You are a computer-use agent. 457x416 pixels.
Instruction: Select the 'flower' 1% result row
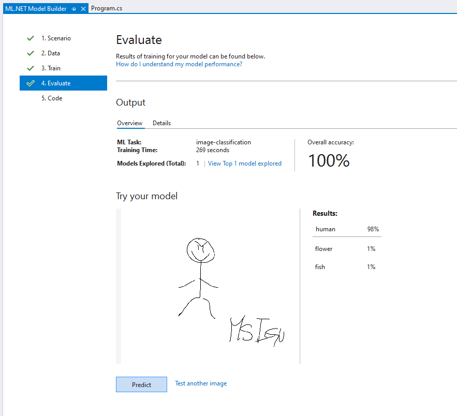coord(347,249)
